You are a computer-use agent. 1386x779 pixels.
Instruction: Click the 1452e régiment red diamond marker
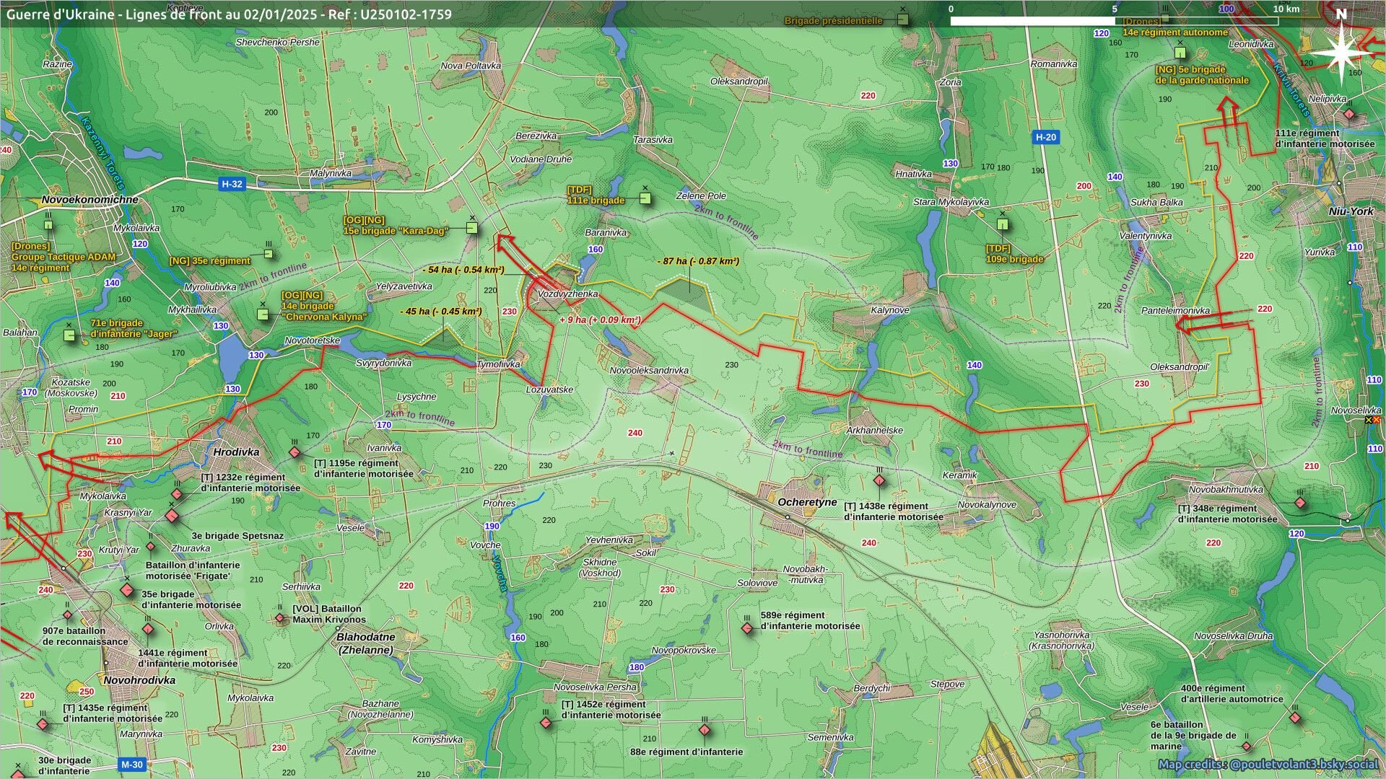click(546, 722)
